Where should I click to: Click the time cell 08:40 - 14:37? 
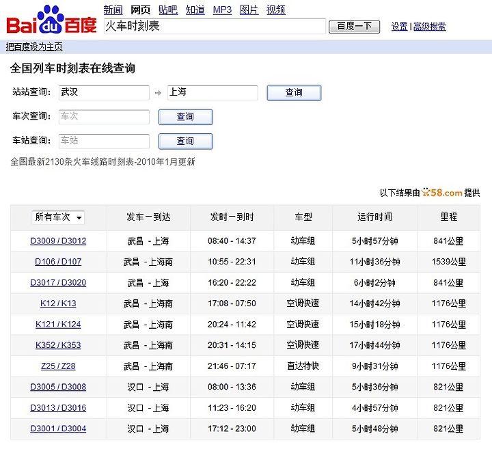[x=232, y=241]
